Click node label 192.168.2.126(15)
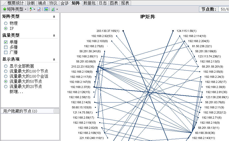The width and height of the screenshot is (229, 141). pos(79,92)
